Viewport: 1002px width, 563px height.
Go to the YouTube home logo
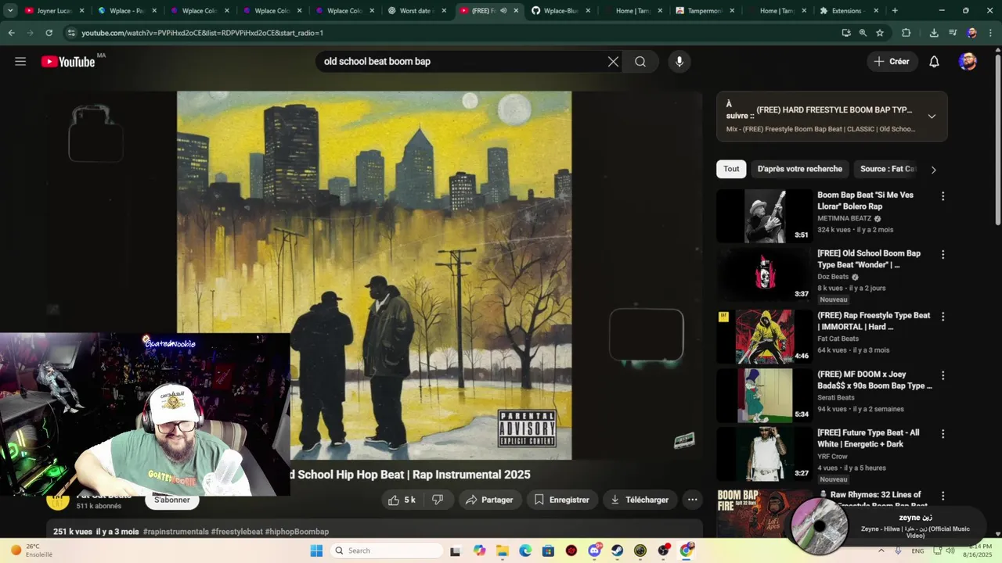[68, 62]
